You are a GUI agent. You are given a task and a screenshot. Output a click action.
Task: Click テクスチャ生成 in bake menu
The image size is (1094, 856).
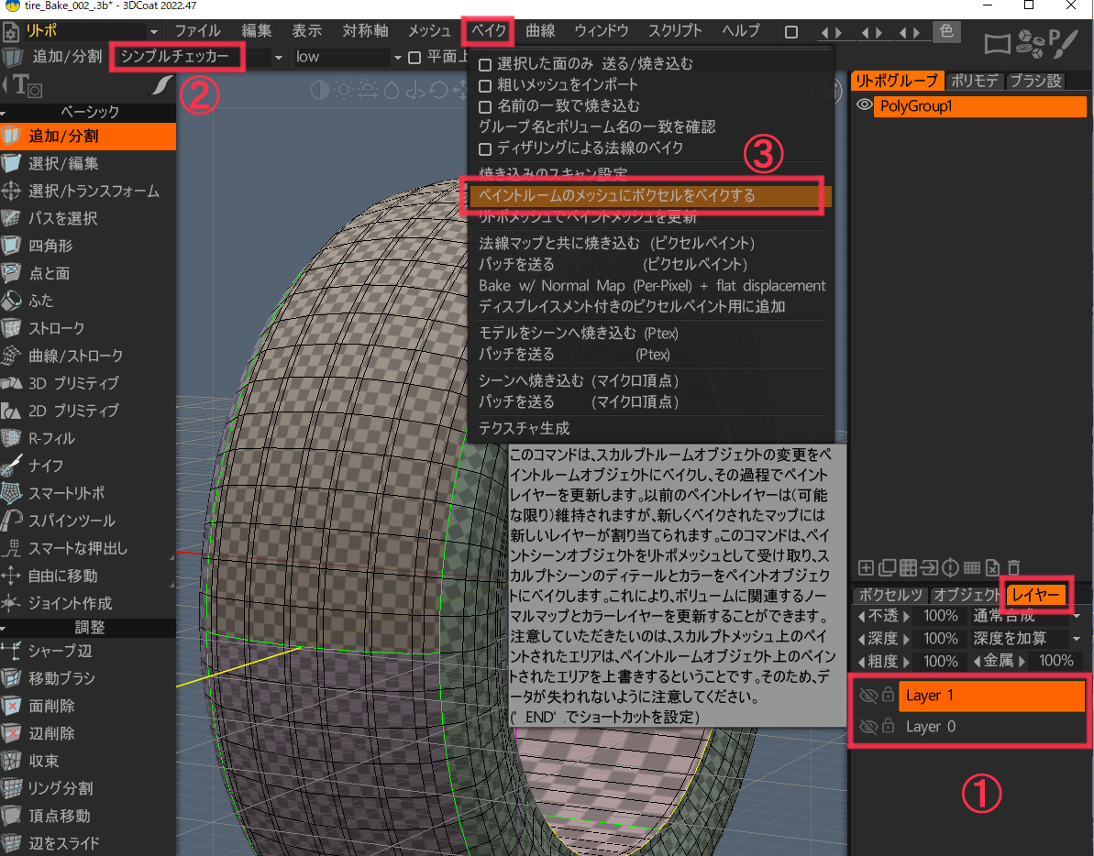click(x=524, y=428)
